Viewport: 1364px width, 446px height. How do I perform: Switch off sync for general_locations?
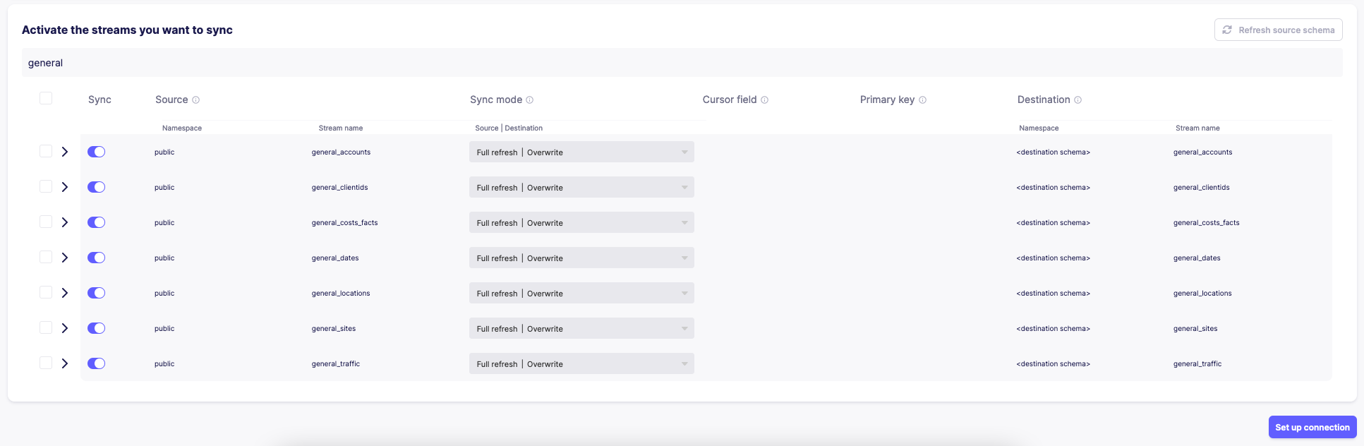97,293
